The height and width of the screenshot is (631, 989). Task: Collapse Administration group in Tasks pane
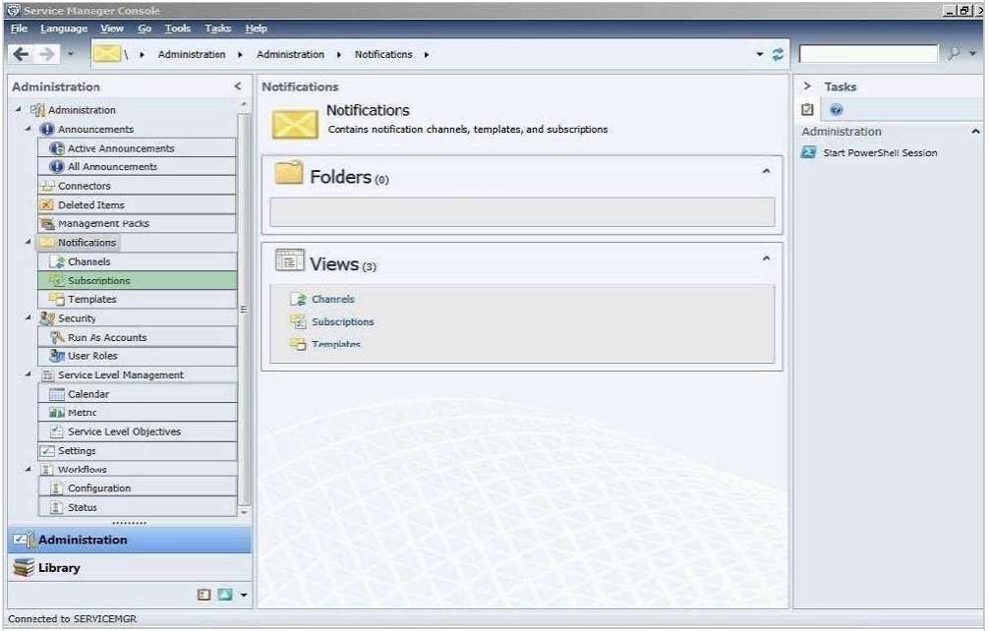point(975,132)
